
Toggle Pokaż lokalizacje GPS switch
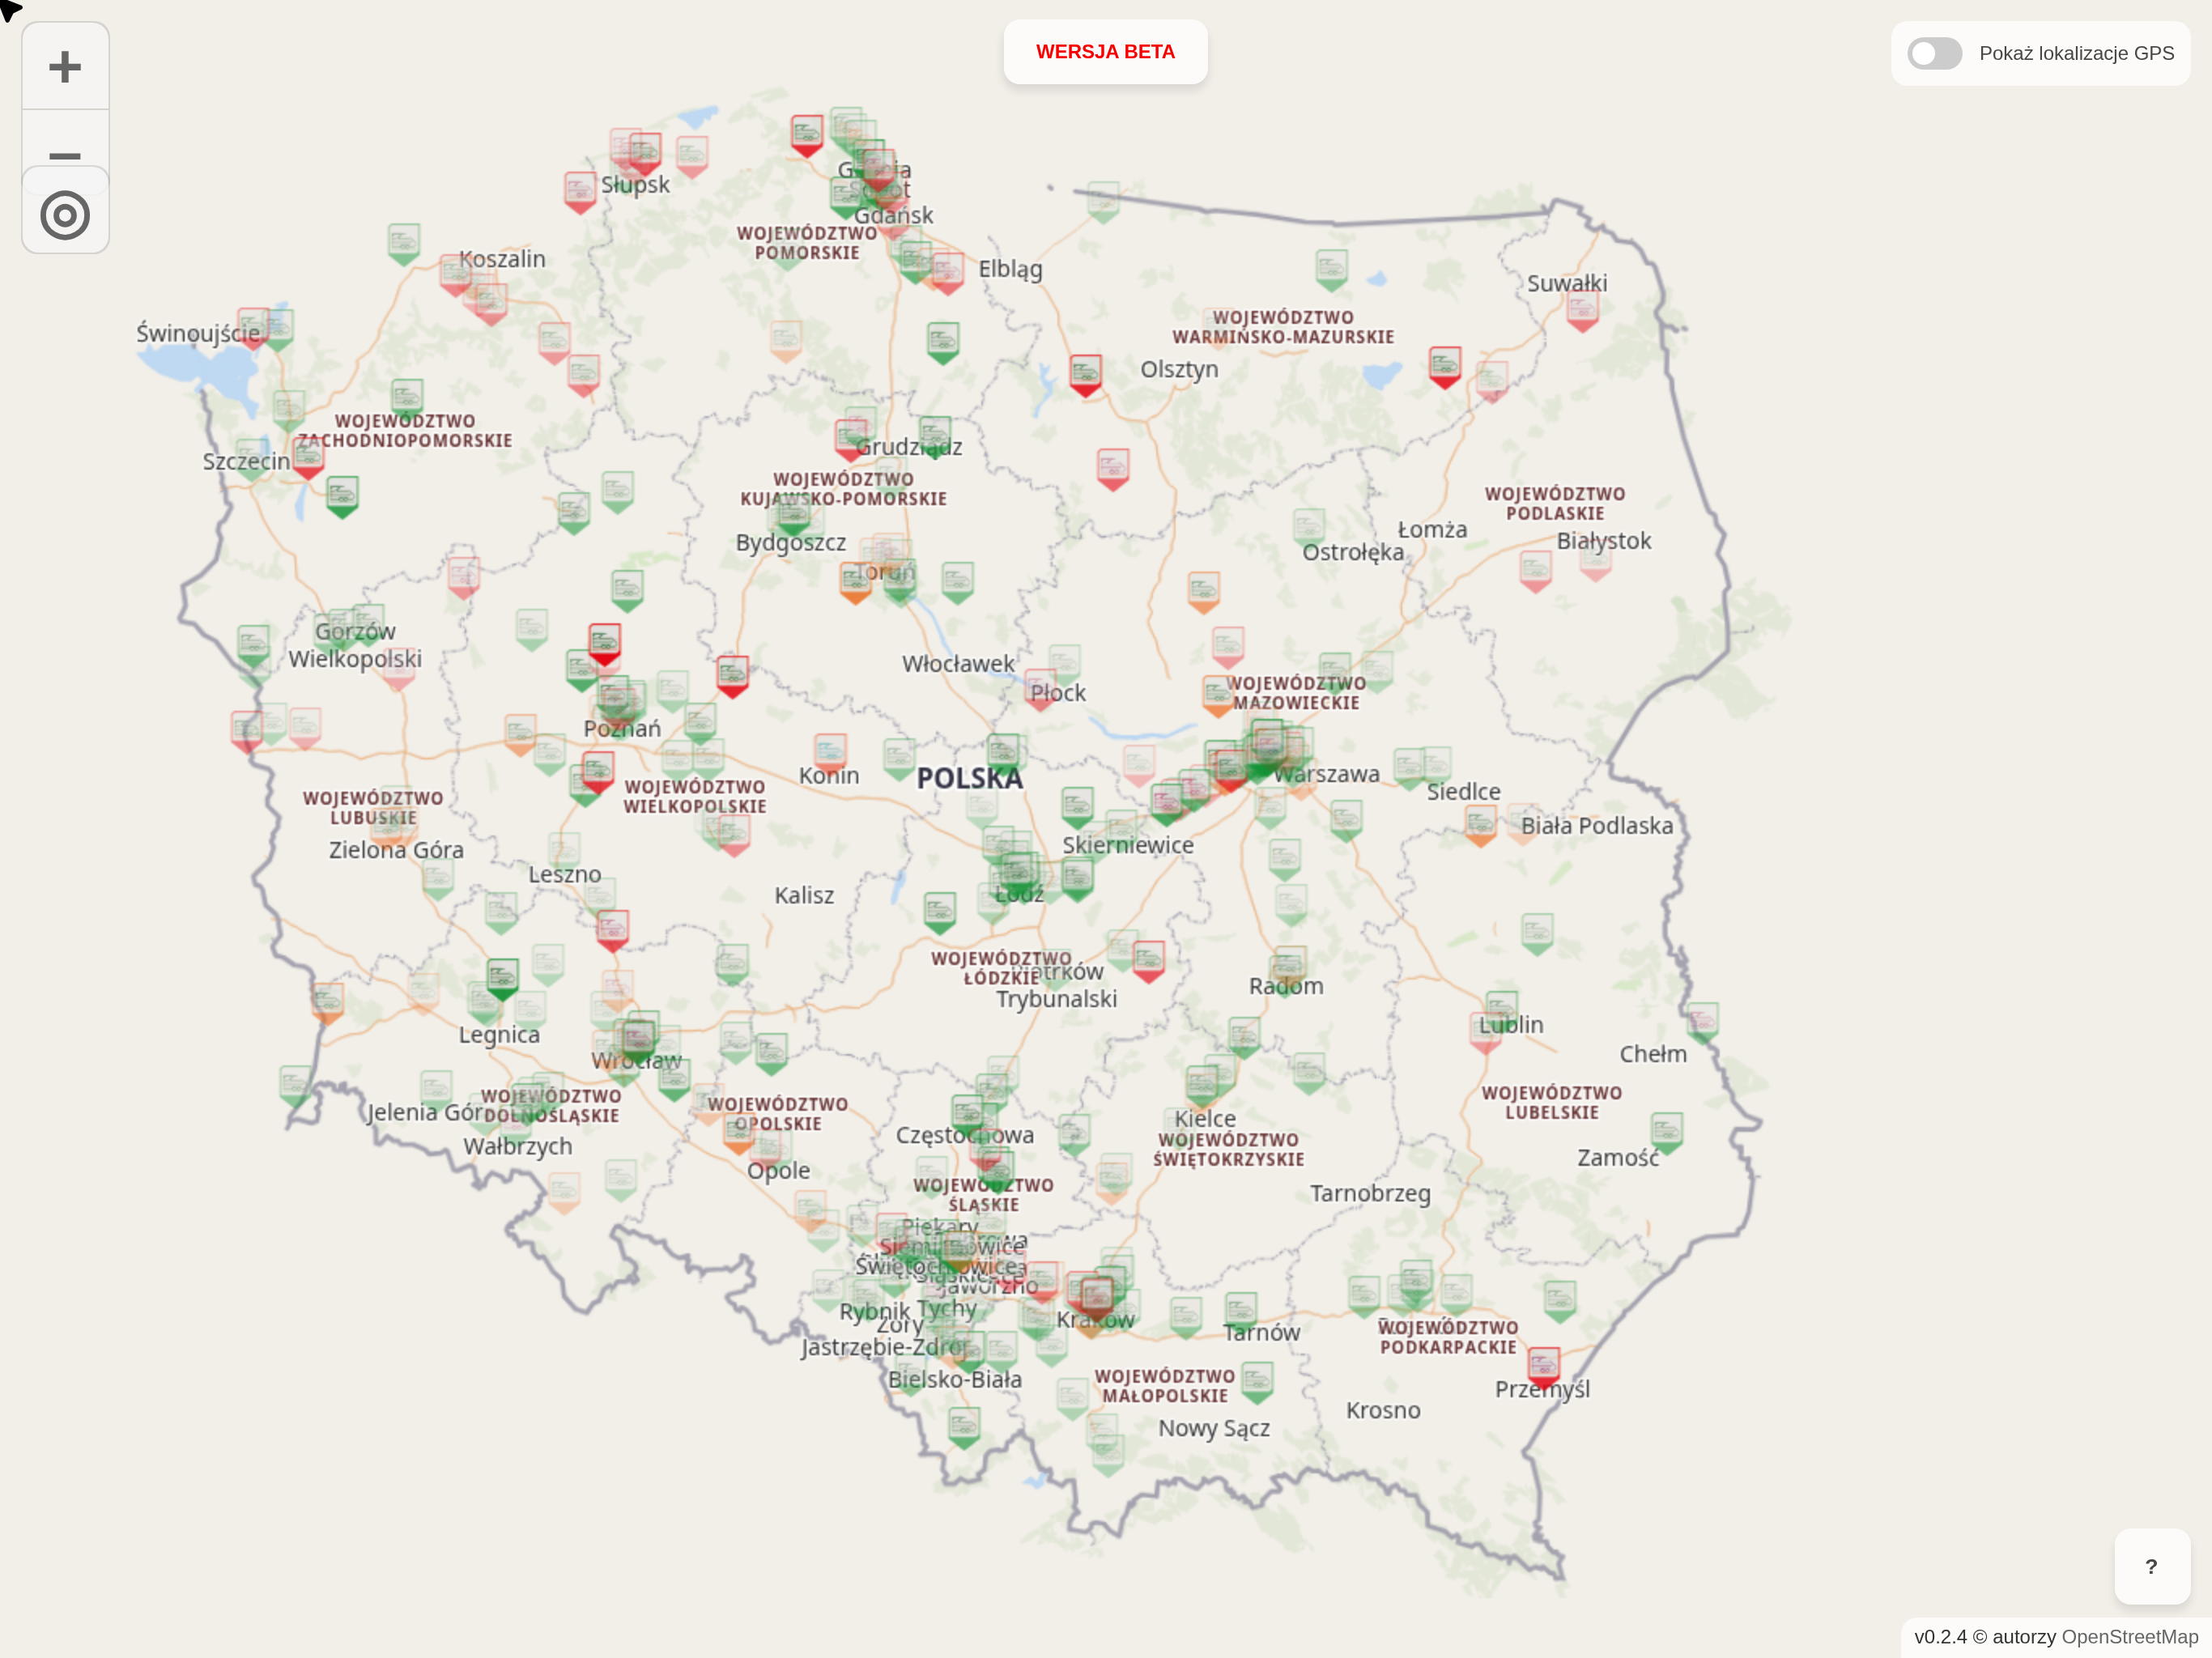tap(1934, 54)
